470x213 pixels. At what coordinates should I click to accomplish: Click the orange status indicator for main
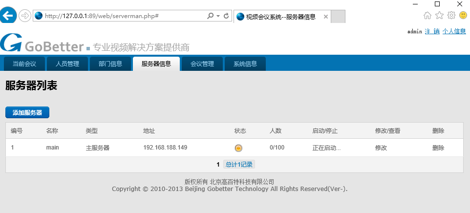pyautogui.click(x=238, y=148)
